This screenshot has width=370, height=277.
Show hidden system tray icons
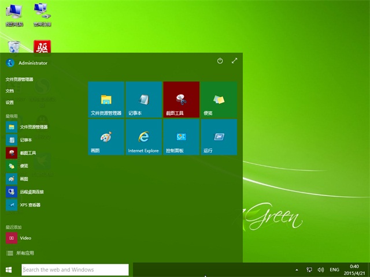tap(297, 269)
